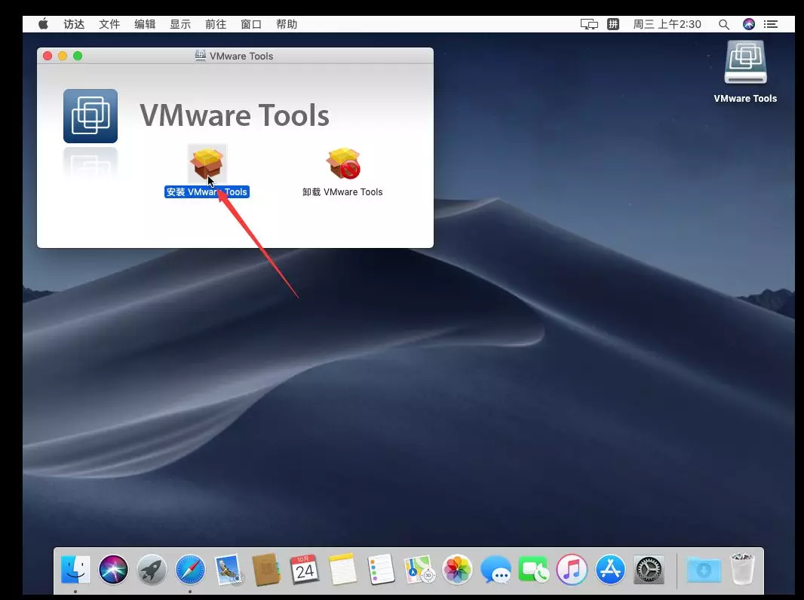
Task: Open Safari compass icon in Dock
Action: (x=190, y=569)
